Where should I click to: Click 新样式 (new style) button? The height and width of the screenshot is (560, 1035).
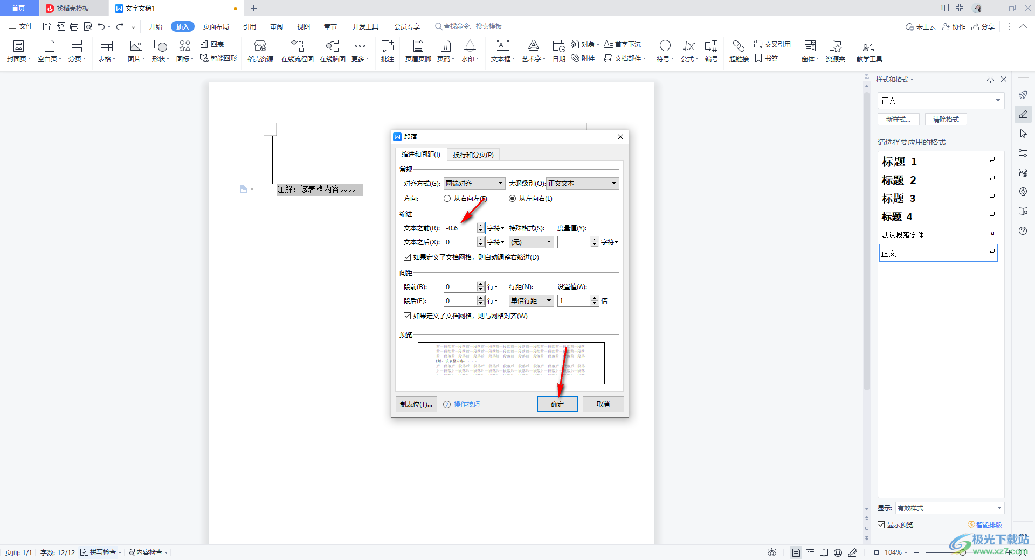pos(898,120)
